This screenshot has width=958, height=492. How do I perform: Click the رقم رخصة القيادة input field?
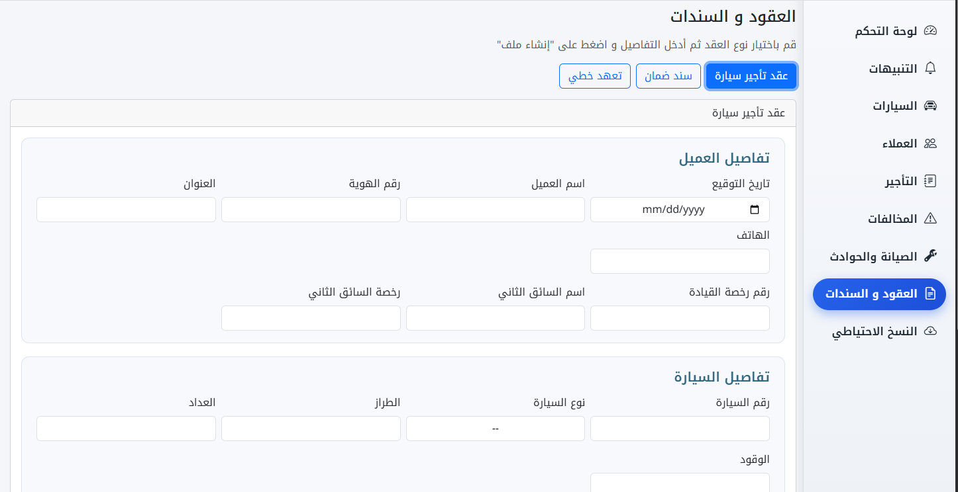(x=680, y=318)
